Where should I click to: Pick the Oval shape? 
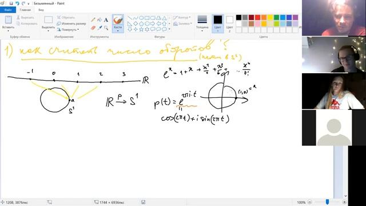click(141, 18)
